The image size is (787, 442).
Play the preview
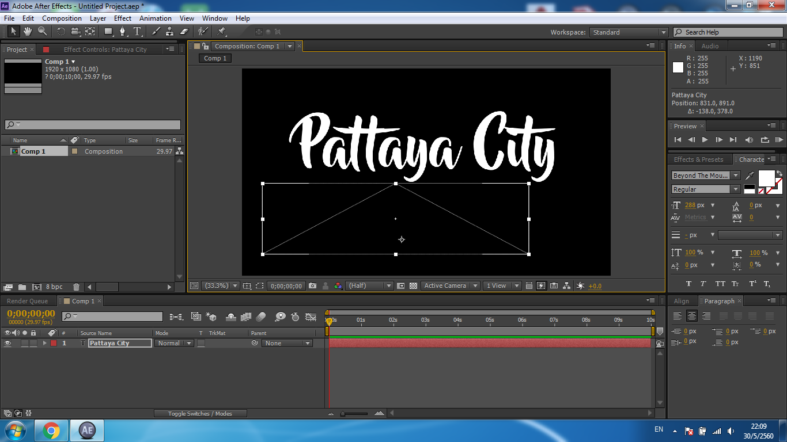coord(705,140)
